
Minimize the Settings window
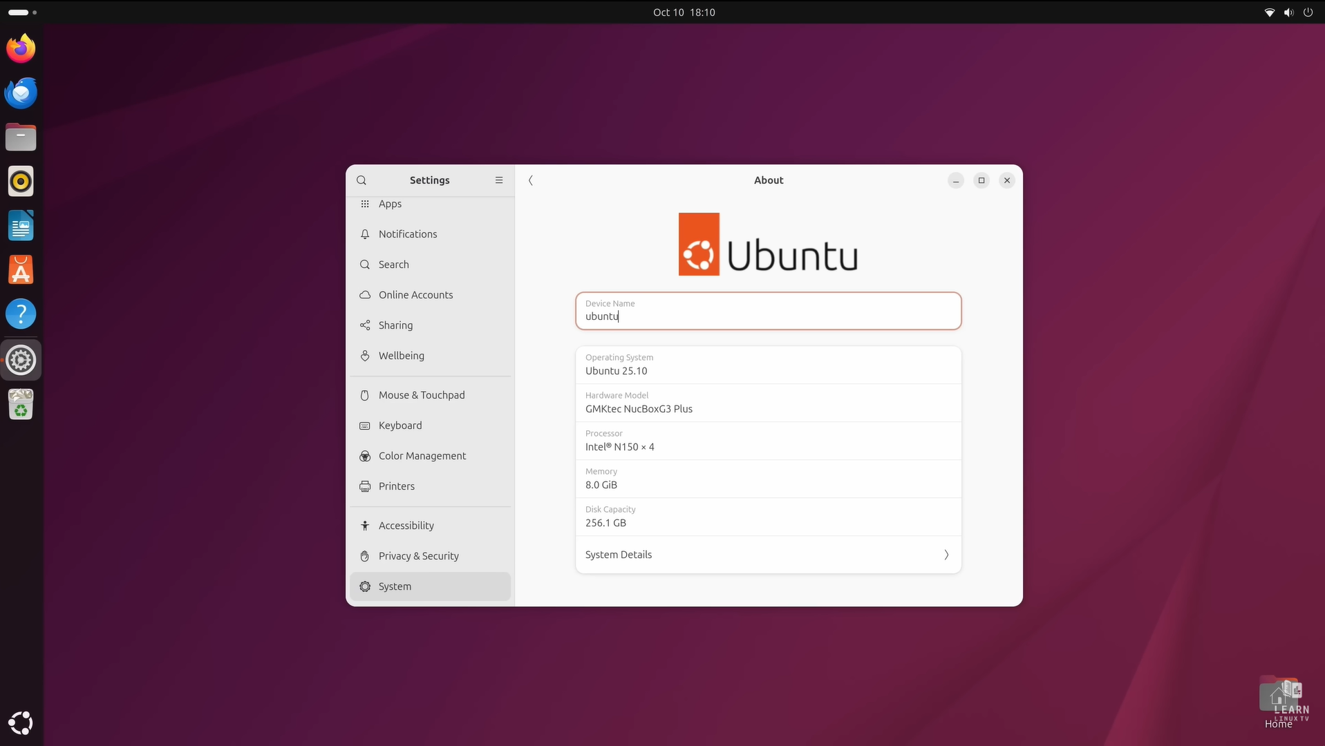(x=956, y=180)
